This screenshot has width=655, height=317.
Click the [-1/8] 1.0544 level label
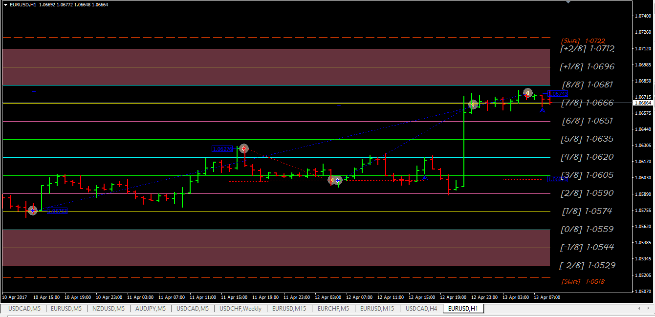point(587,247)
